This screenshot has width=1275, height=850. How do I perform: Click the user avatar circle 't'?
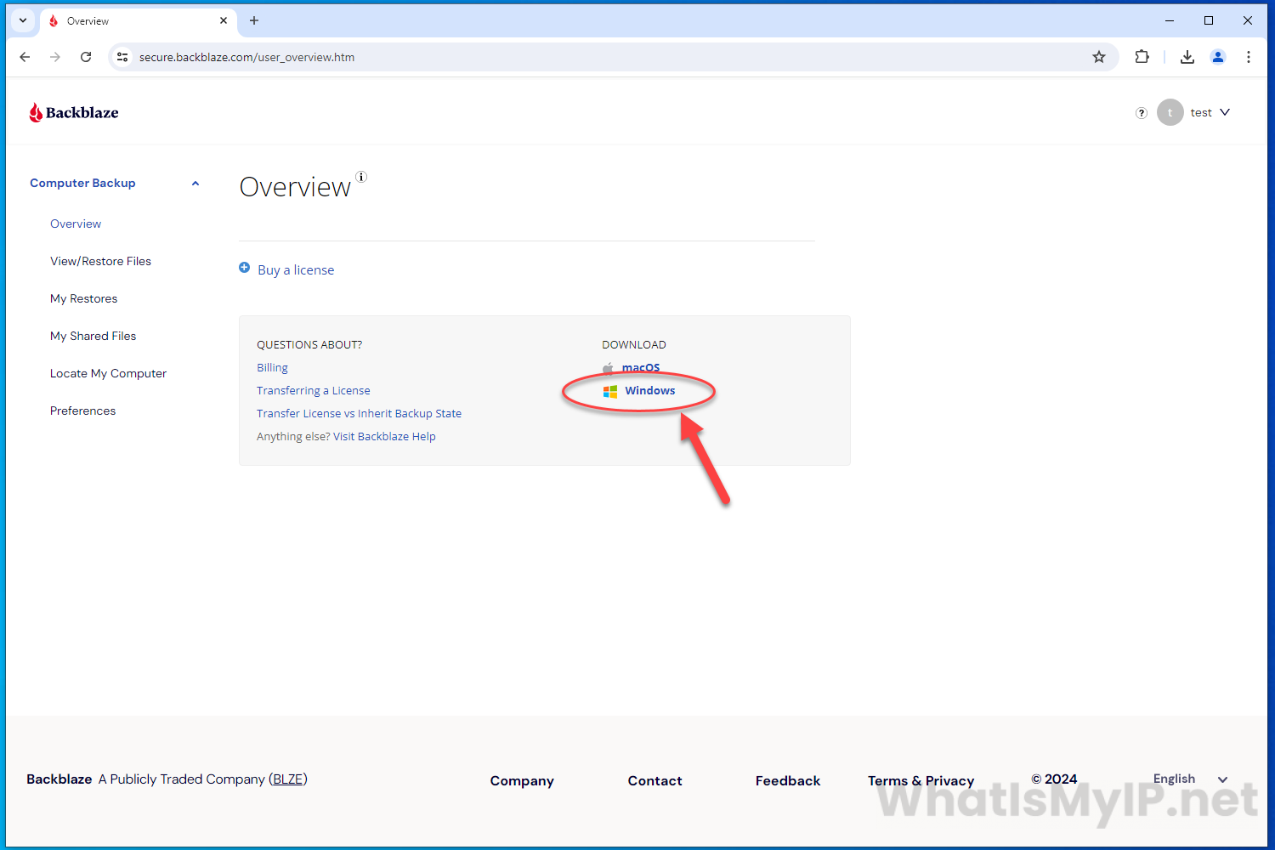[x=1170, y=112]
